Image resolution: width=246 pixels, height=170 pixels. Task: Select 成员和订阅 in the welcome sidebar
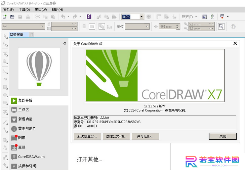click(x=39, y=166)
